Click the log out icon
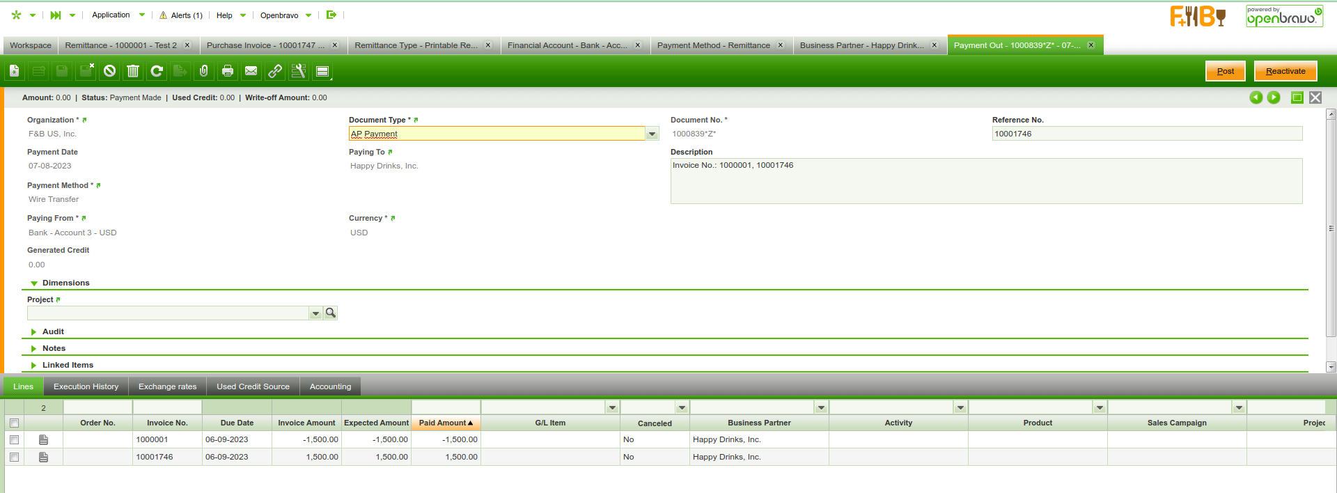 [x=331, y=15]
